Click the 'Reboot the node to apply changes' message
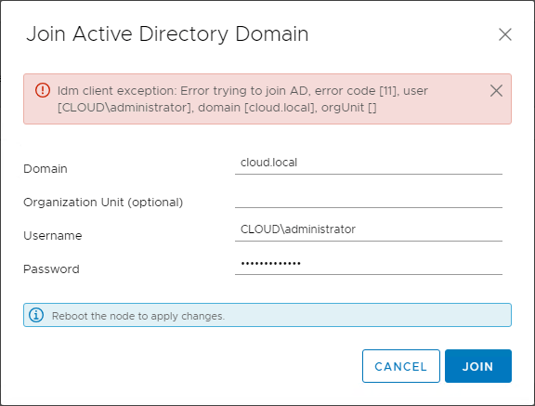 [x=138, y=316]
